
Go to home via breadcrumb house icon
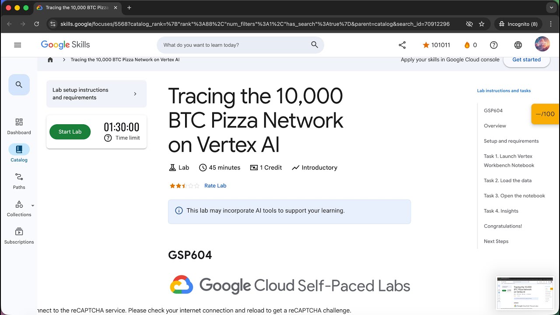50,59
